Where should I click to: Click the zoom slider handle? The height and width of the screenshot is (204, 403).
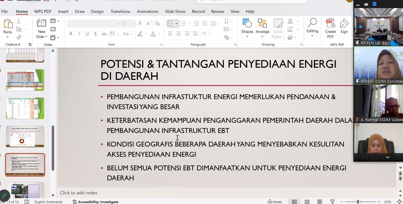coord(358,202)
